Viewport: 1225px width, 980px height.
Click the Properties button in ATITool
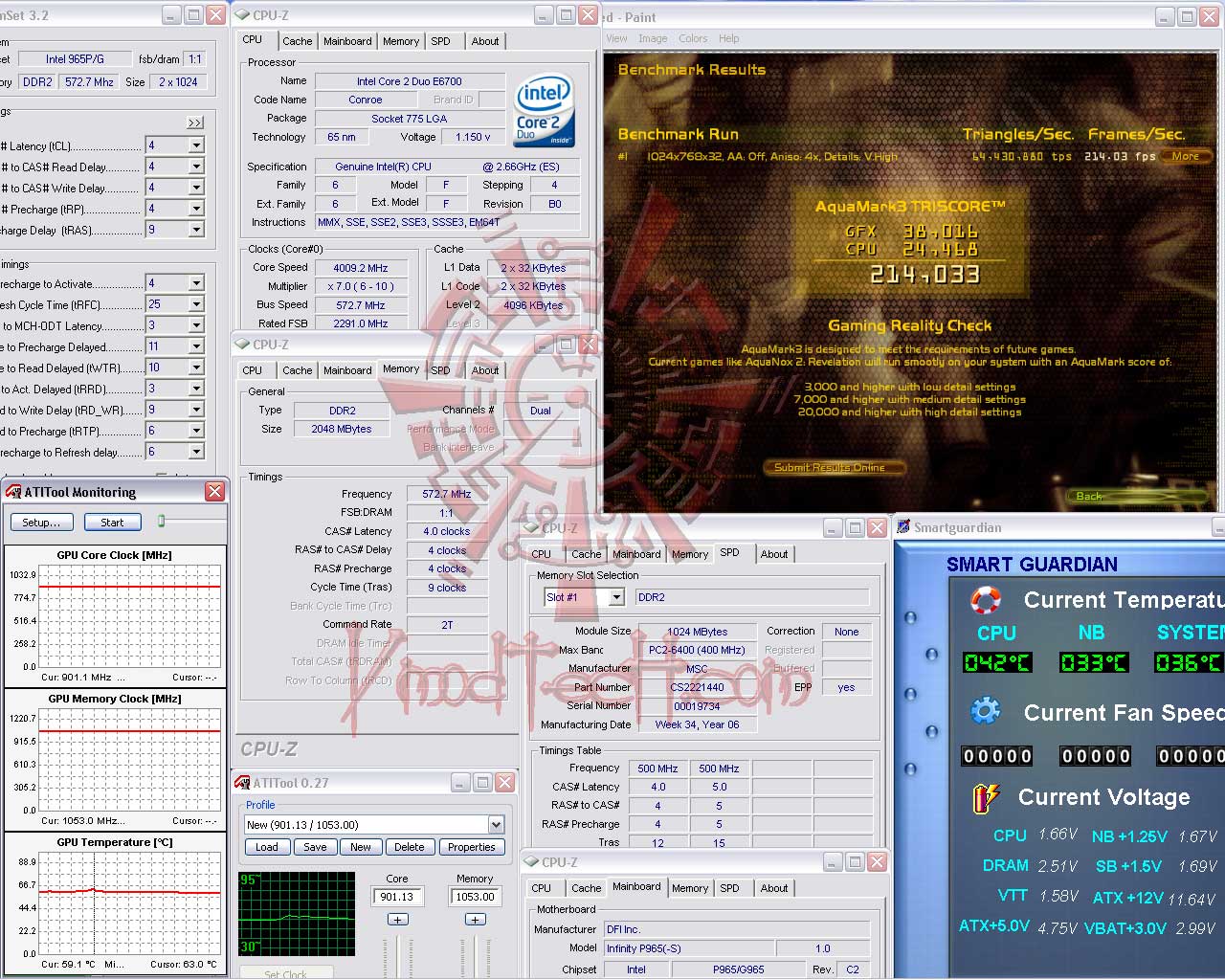472,847
